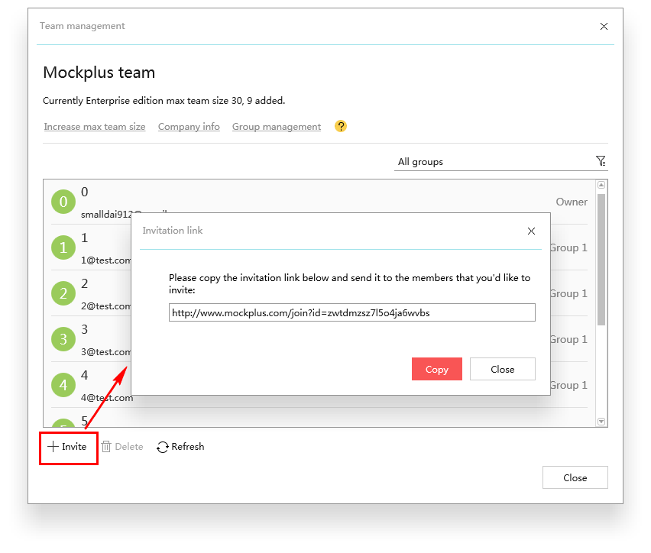Close the Invitation link dialog with X

coord(531,231)
